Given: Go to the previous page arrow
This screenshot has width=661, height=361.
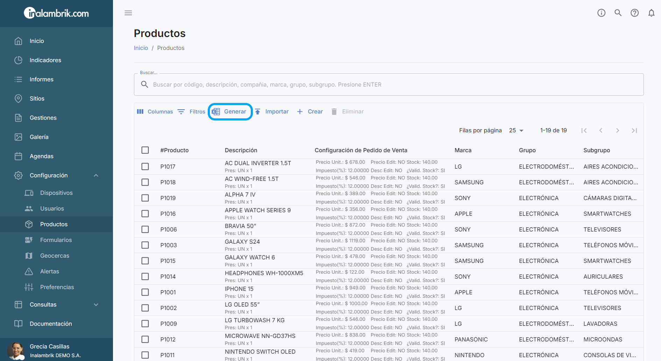Looking at the screenshot, I should coord(601,130).
